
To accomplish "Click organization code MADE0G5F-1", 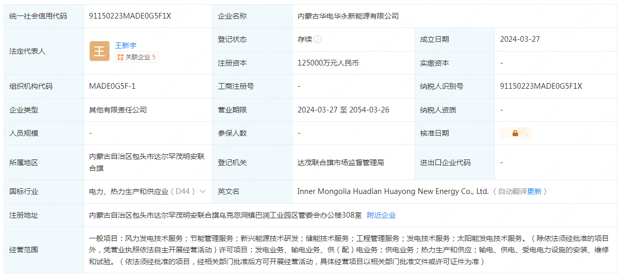I will pos(112,86).
